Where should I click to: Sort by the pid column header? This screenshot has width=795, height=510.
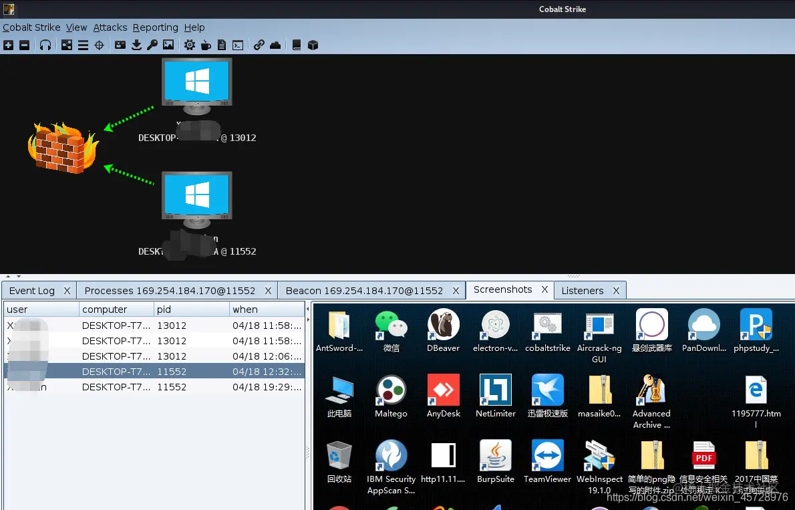[x=191, y=309]
